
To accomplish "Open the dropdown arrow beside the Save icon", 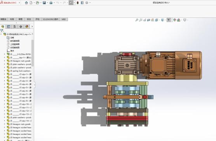I will (x=47, y=3).
